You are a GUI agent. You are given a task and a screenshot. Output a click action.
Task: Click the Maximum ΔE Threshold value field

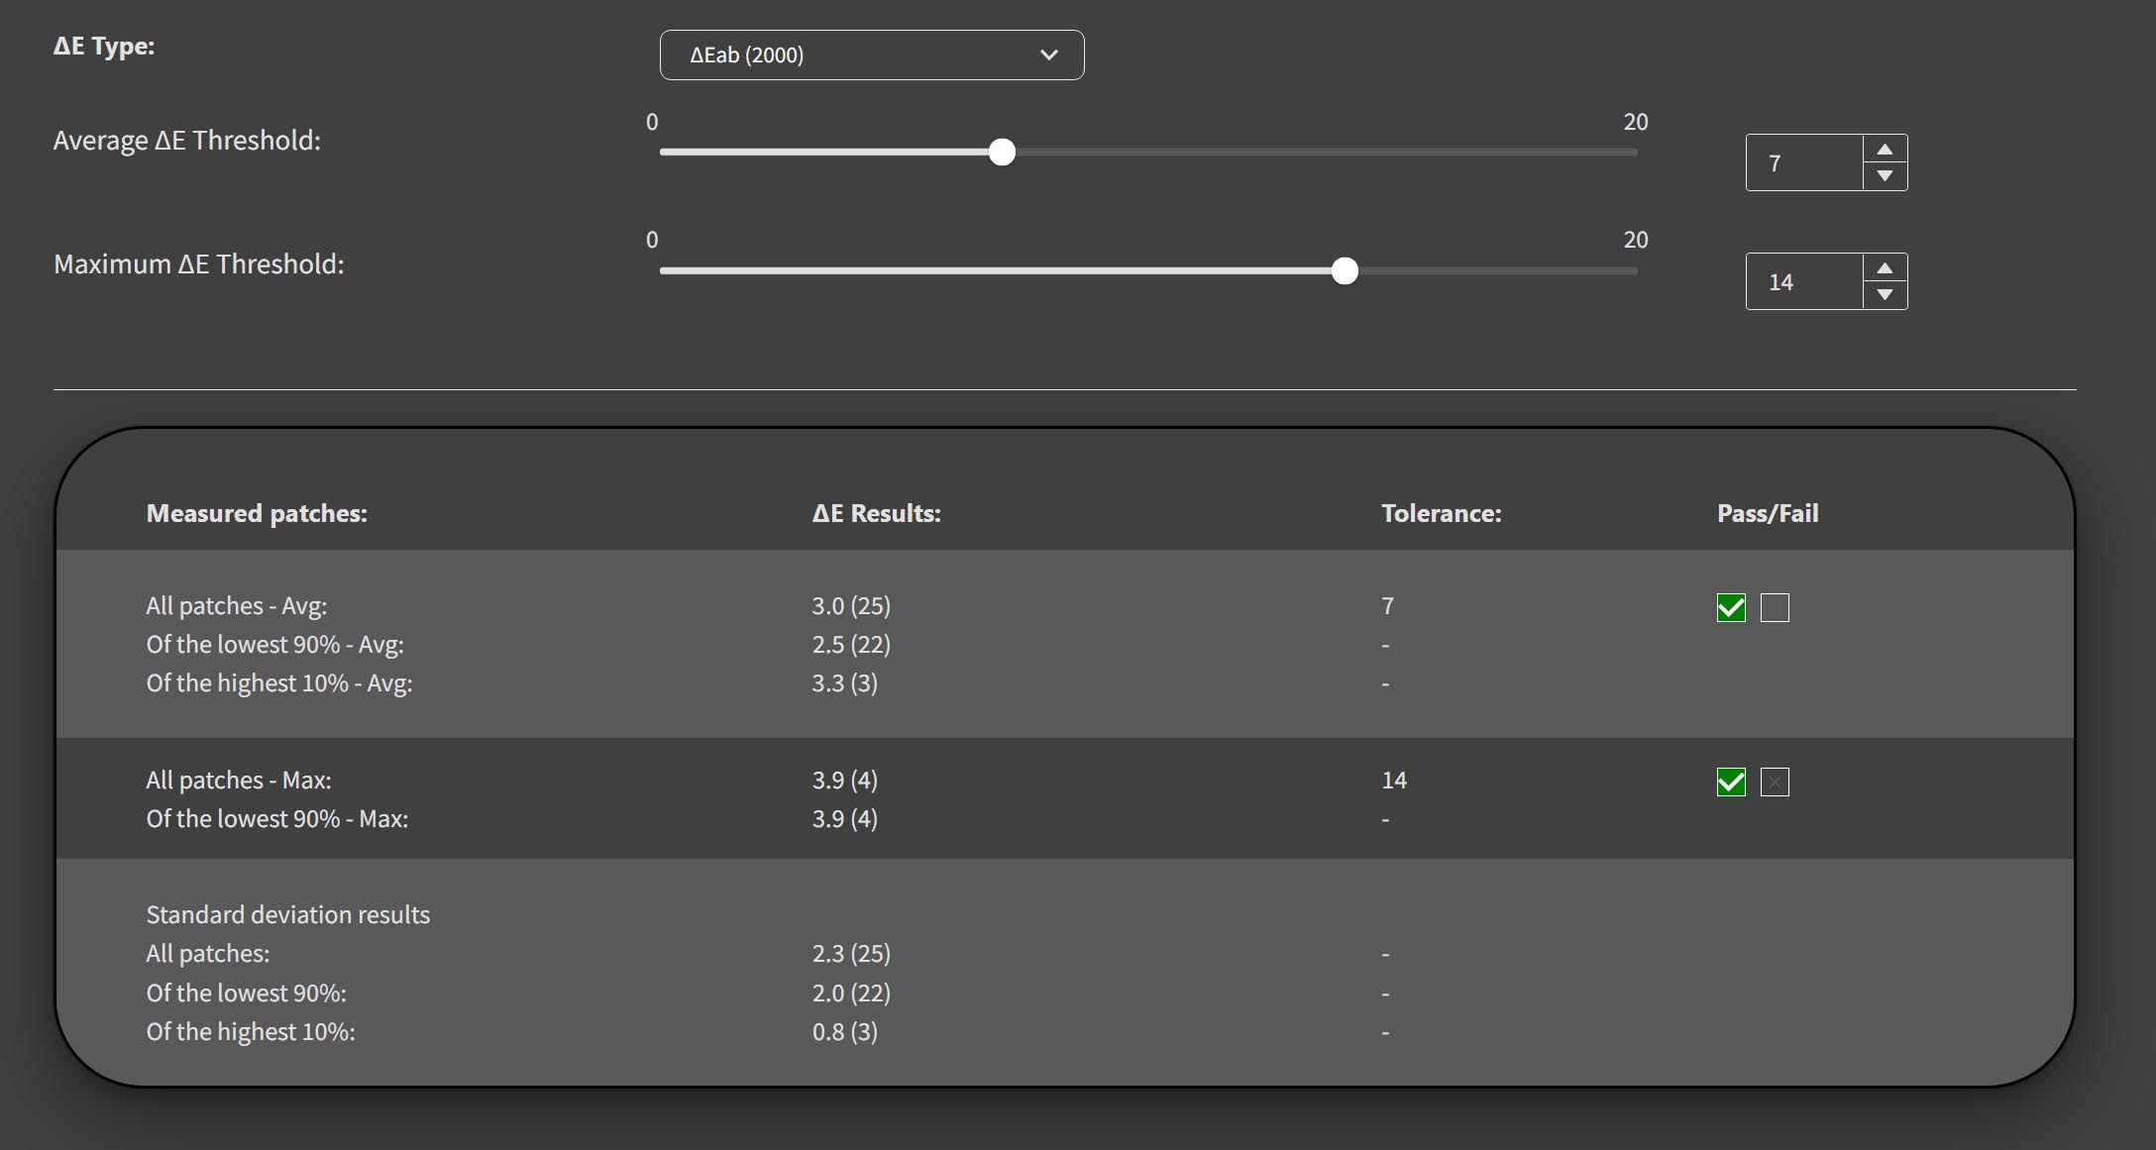click(1803, 282)
